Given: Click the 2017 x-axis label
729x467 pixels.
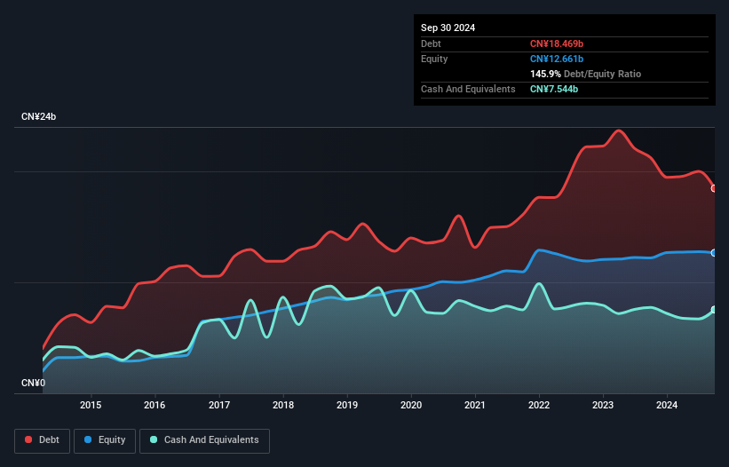Looking at the screenshot, I should [x=219, y=405].
